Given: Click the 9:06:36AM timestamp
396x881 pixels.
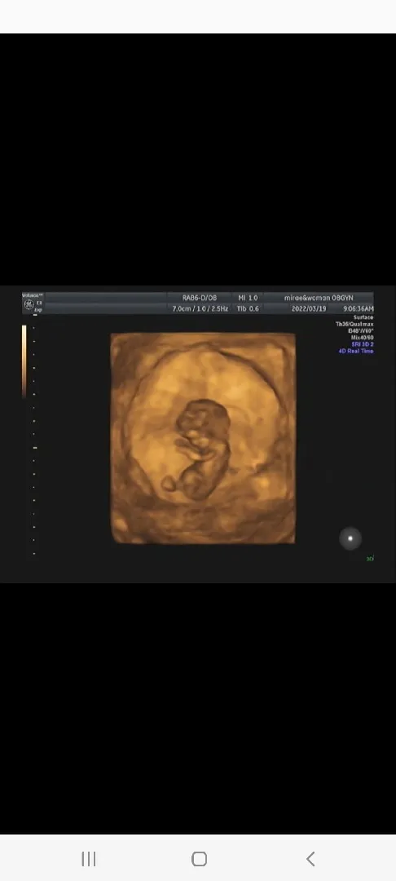Looking at the screenshot, I should (359, 309).
